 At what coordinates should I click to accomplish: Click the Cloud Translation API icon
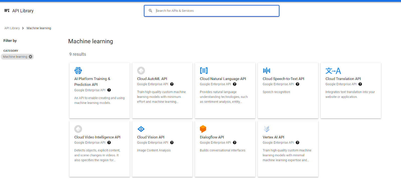[x=333, y=71]
